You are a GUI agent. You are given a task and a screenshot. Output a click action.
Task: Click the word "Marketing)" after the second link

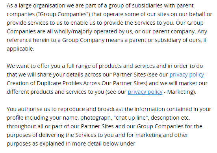(182, 92)
